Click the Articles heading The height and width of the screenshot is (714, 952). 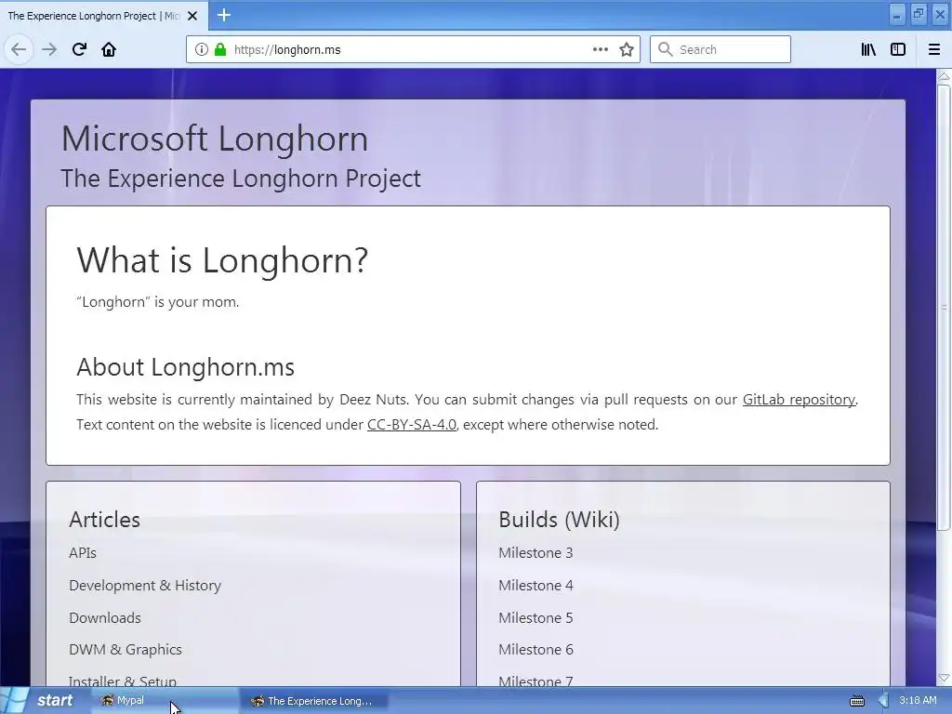(x=104, y=520)
